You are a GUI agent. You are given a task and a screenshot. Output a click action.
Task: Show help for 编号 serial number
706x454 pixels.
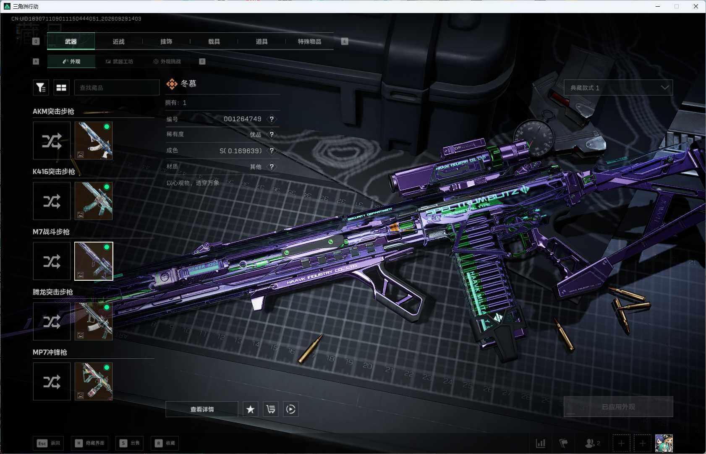click(272, 119)
